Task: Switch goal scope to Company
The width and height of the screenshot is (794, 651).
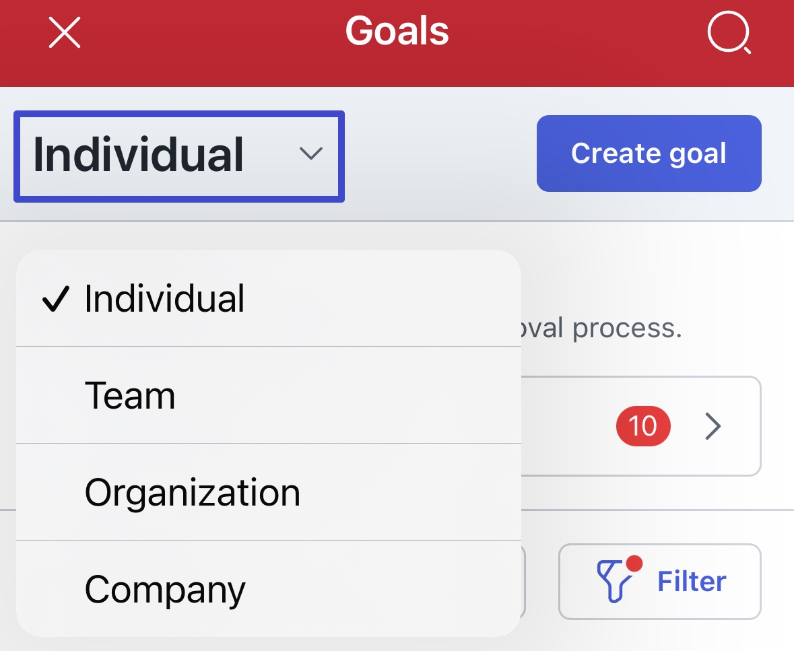Action: click(x=165, y=590)
